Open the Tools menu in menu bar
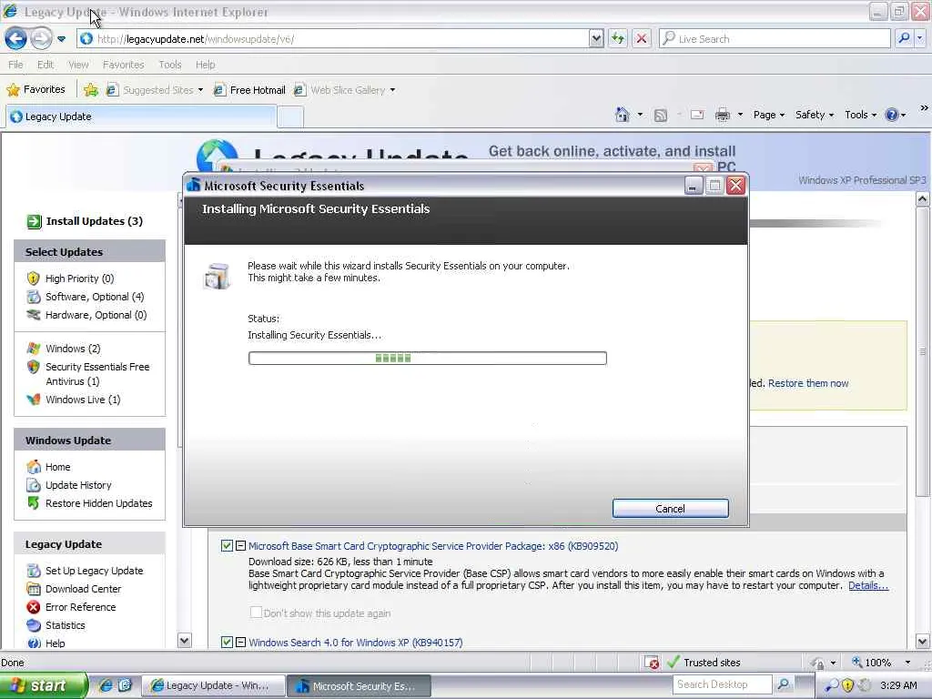The width and height of the screenshot is (932, 699). point(170,65)
